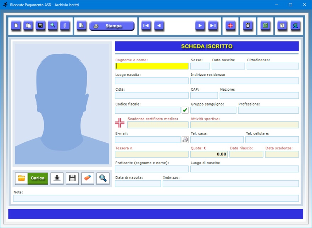Image resolution: width=312 pixels, height=228 pixels.
Task: Click the Professione field
Action: point(268,110)
